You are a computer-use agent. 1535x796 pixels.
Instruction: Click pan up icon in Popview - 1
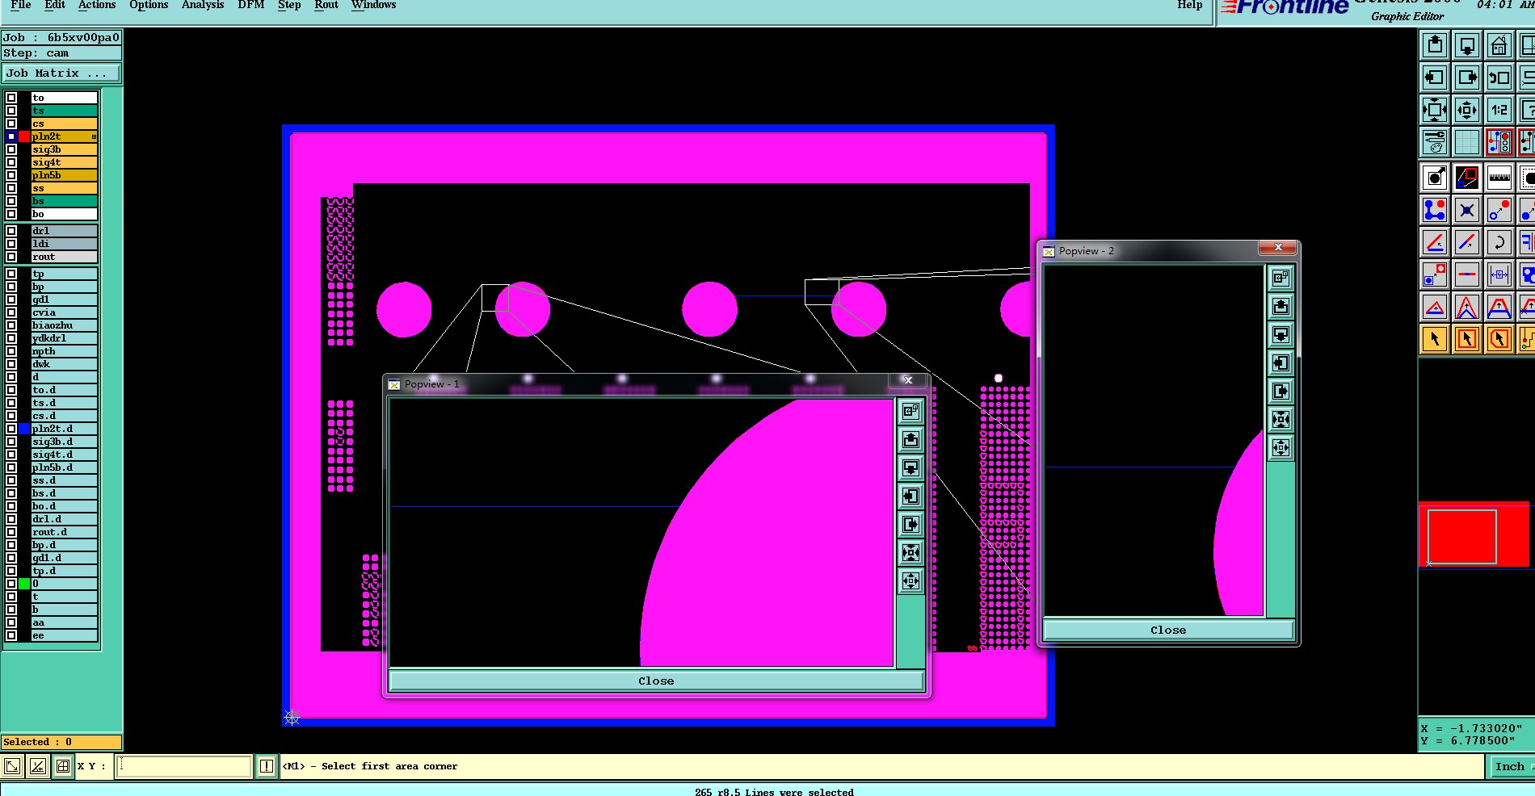pyautogui.click(x=910, y=439)
